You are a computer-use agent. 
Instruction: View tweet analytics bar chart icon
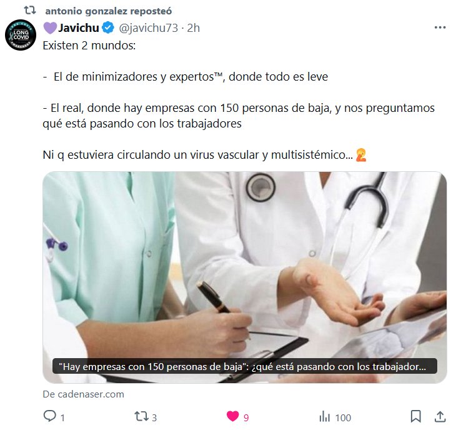click(325, 417)
